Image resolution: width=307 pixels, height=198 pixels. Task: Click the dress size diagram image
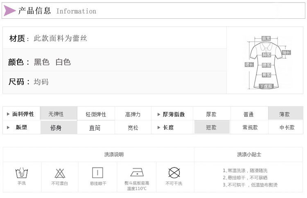pyautogui.click(x=266, y=61)
